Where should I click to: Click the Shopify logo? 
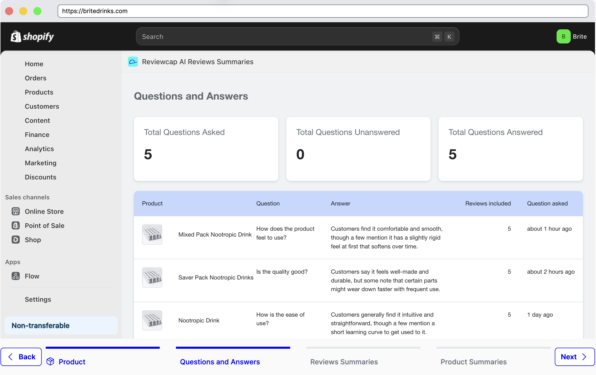32,36
